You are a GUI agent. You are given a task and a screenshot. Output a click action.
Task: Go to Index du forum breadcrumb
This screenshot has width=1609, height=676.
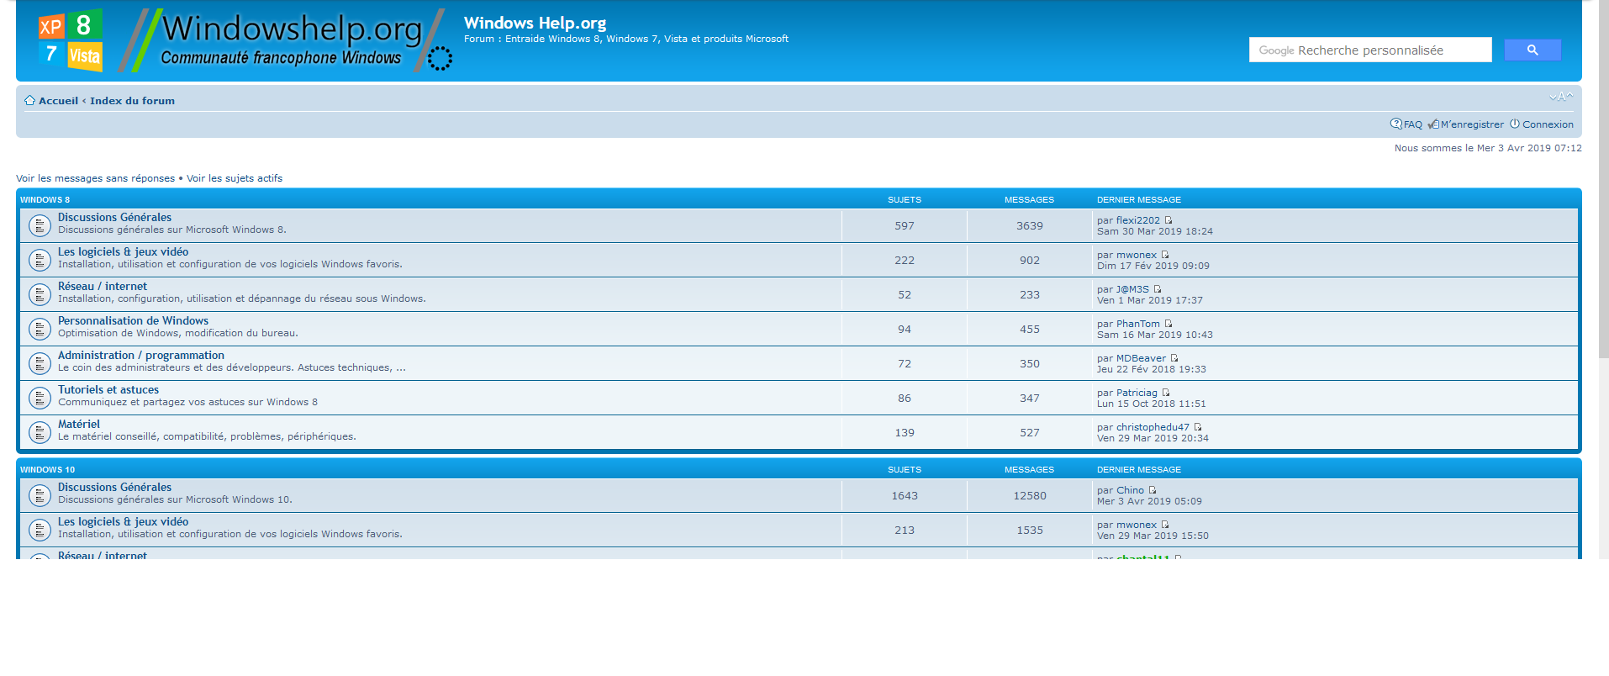tap(133, 101)
